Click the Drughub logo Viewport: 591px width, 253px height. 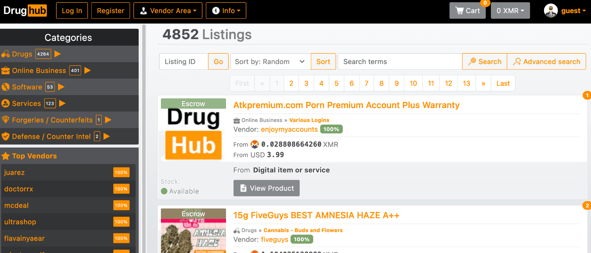click(x=25, y=11)
